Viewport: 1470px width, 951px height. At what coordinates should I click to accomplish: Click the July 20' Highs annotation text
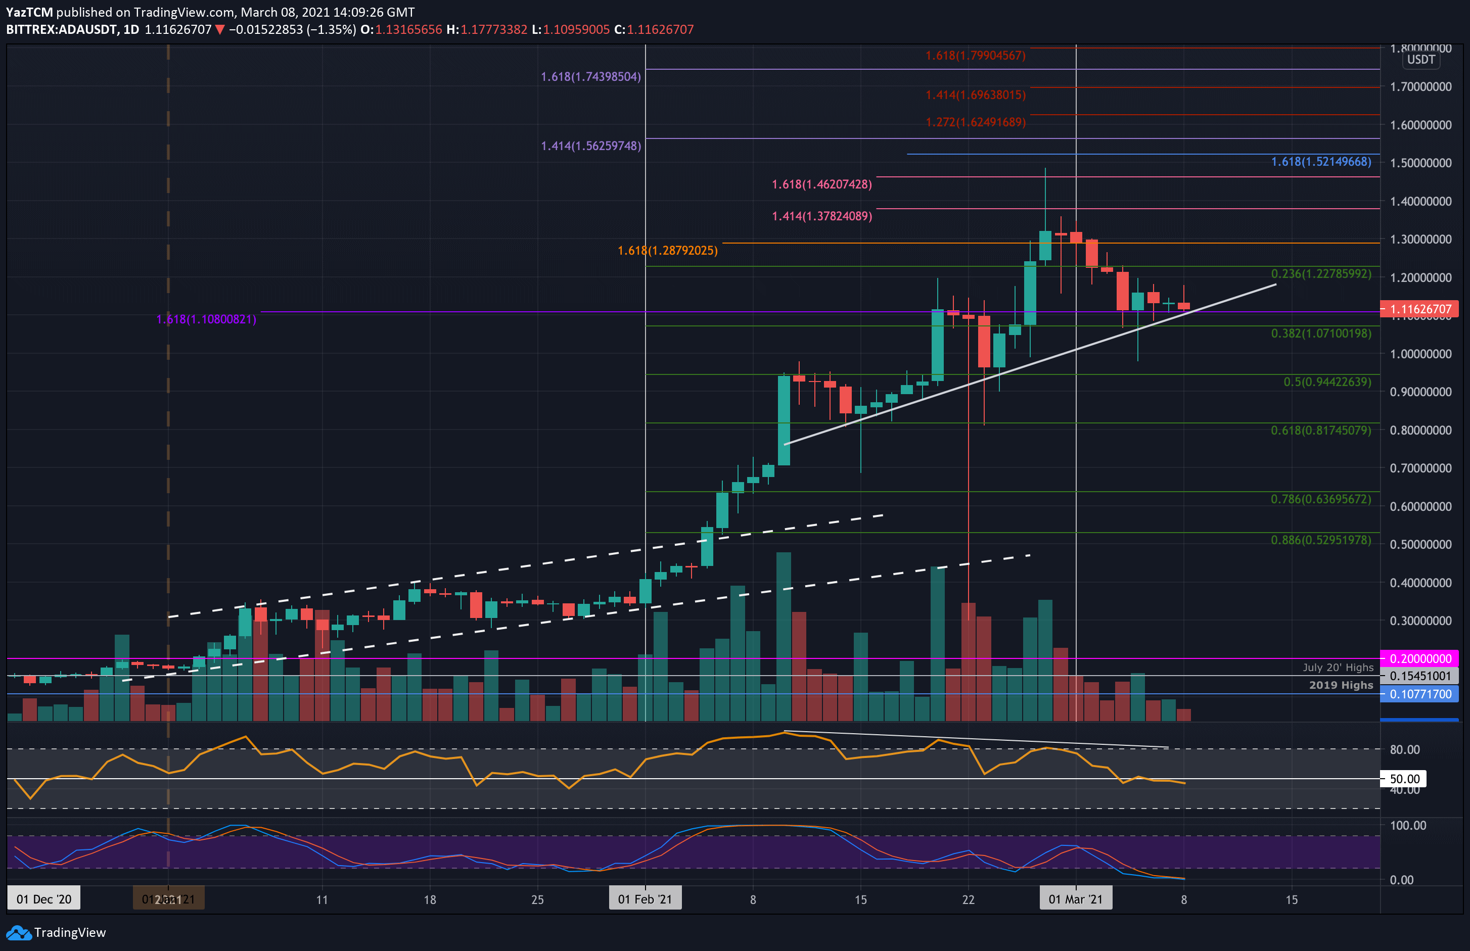(x=1338, y=668)
